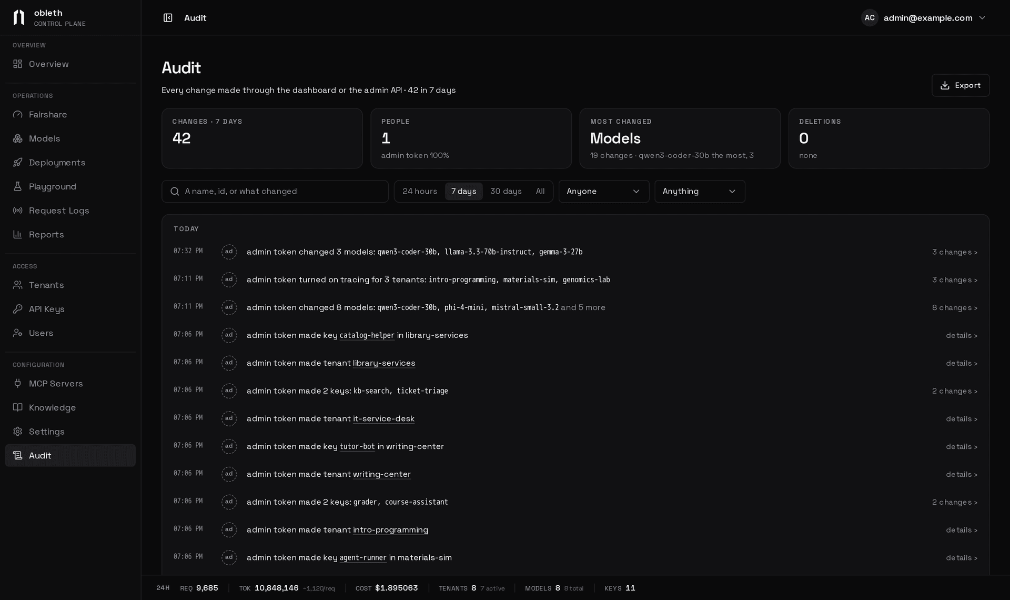Open details for tutor-bot key entry
This screenshot has height=600, width=1010.
coord(962,447)
